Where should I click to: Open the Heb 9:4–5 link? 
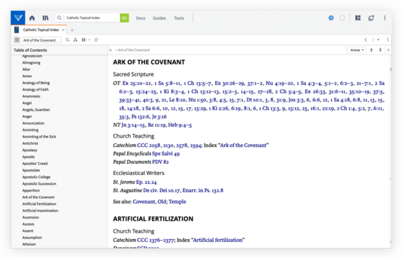tap(180, 125)
